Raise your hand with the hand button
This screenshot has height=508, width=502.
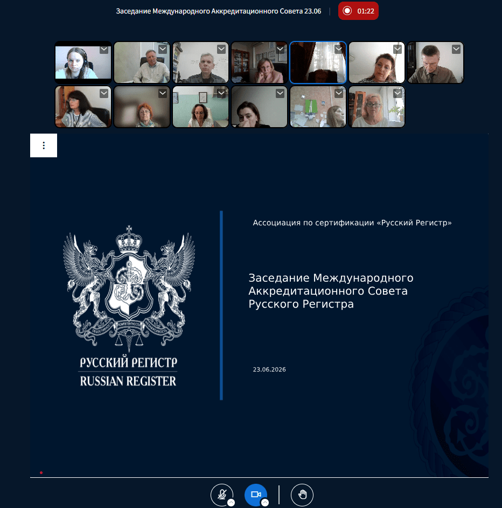point(302,495)
